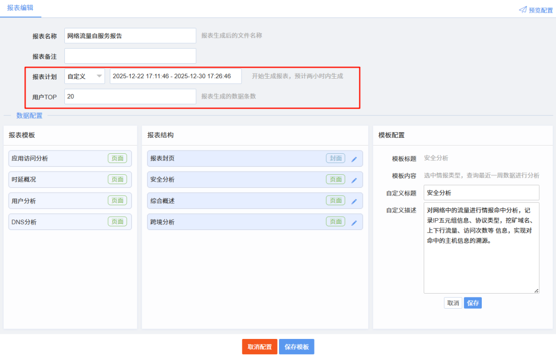This screenshot has height=358, width=556.
Task: Click 保存 in 模板配置 panel
Action: [473, 303]
